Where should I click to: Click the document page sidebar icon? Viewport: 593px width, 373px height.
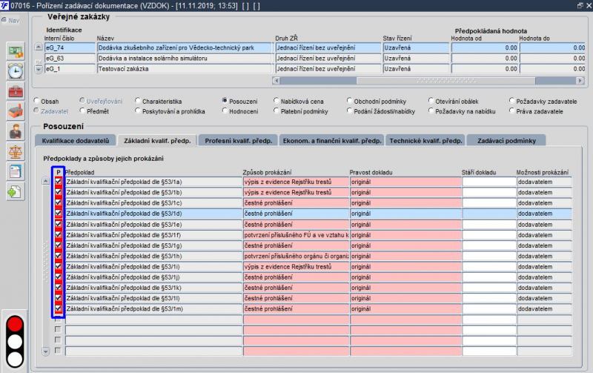(16, 172)
